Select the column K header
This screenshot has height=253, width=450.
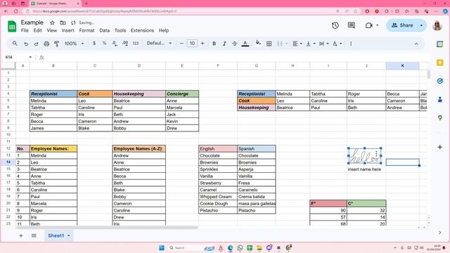click(x=402, y=65)
